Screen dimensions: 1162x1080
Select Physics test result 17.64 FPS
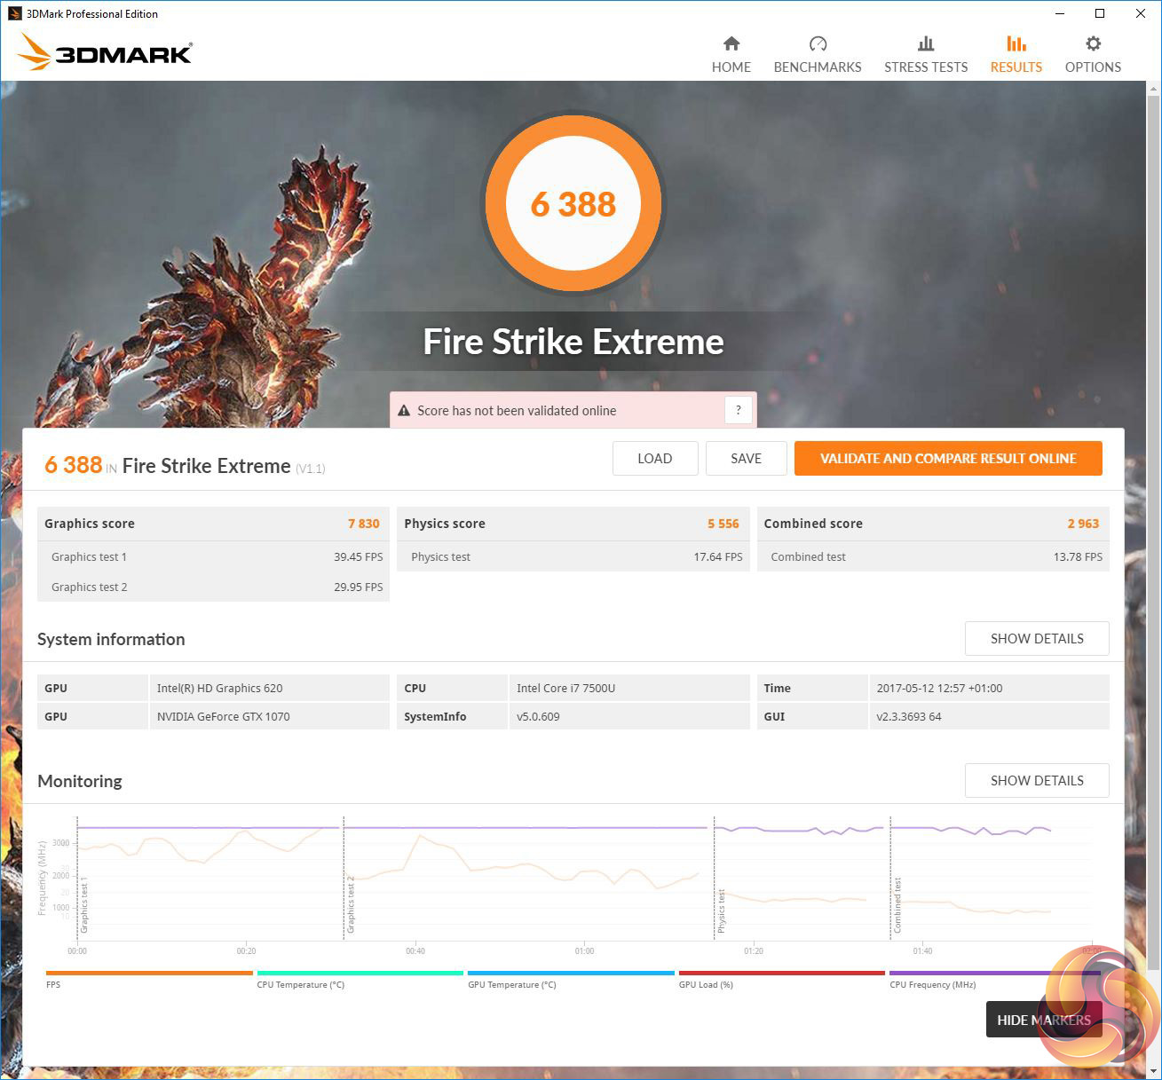coord(718,557)
